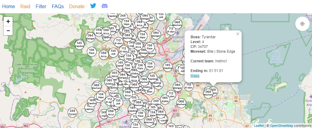Select the 003 Venu raid marker
Screen dimensions: 312x128
coord(115,75)
